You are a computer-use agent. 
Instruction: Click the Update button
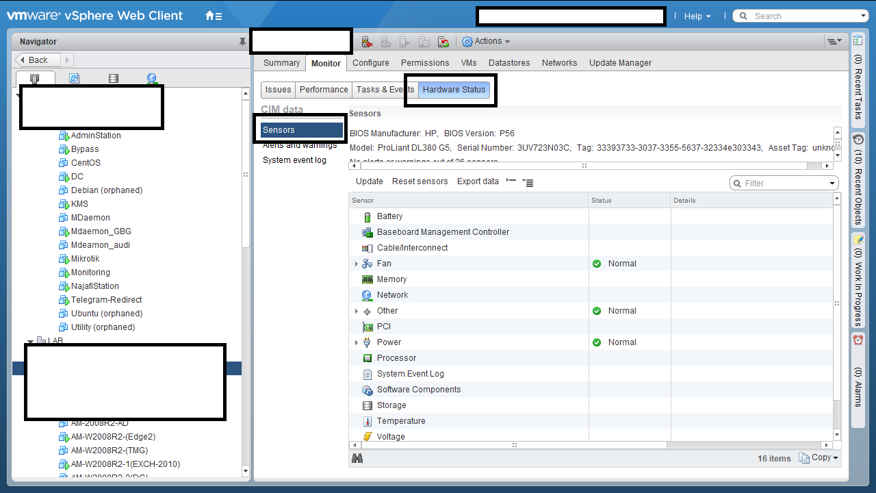point(370,181)
